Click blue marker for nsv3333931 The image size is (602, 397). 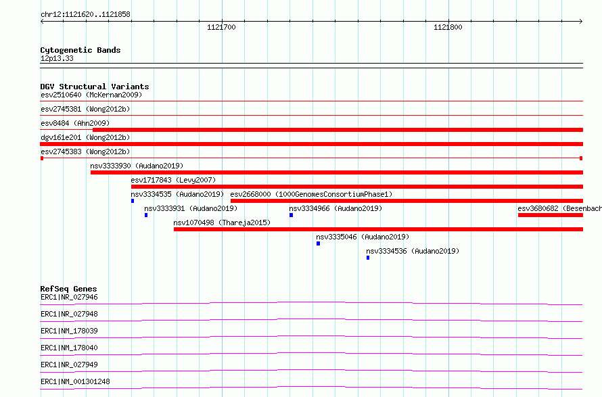point(146,215)
